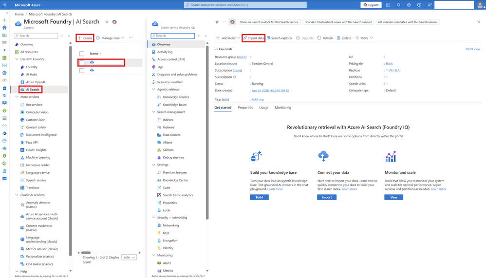Click the left Foundry menu search box

pyautogui.click(x=36, y=36)
